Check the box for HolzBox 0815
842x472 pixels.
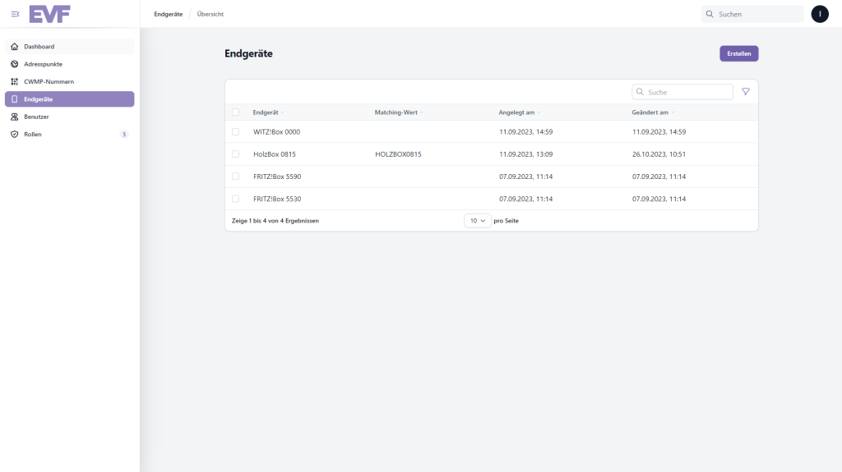tap(235, 154)
